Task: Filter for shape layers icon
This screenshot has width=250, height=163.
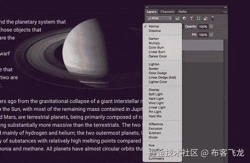Action: click(x=199, y=18)
